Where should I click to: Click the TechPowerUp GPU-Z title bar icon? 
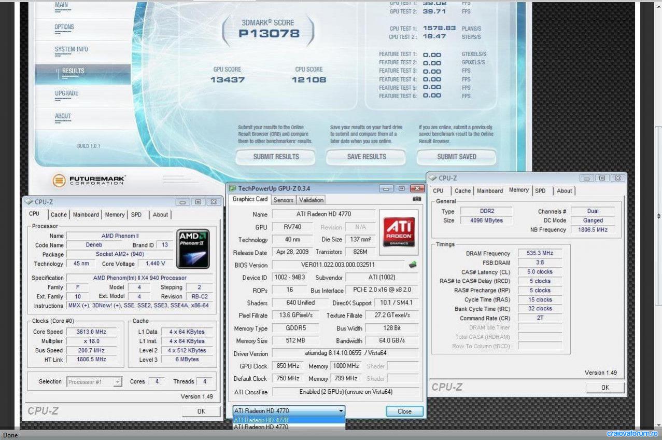point(233,188)
